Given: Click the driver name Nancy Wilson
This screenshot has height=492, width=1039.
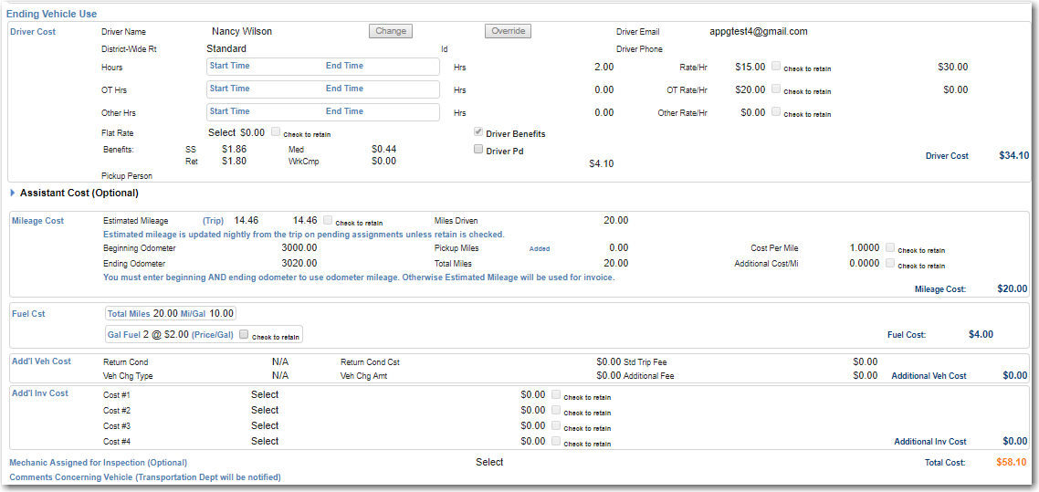Looking at the screenshot, I should point(242,31).
